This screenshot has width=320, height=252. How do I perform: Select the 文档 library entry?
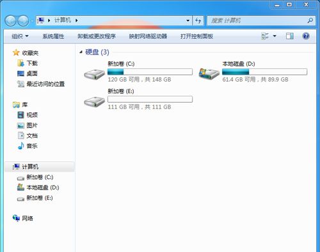32,136
